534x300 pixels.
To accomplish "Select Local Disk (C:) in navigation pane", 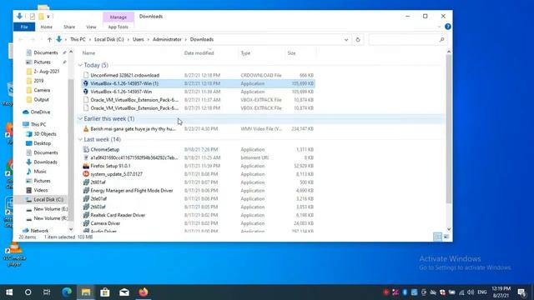I will (48, 199).
